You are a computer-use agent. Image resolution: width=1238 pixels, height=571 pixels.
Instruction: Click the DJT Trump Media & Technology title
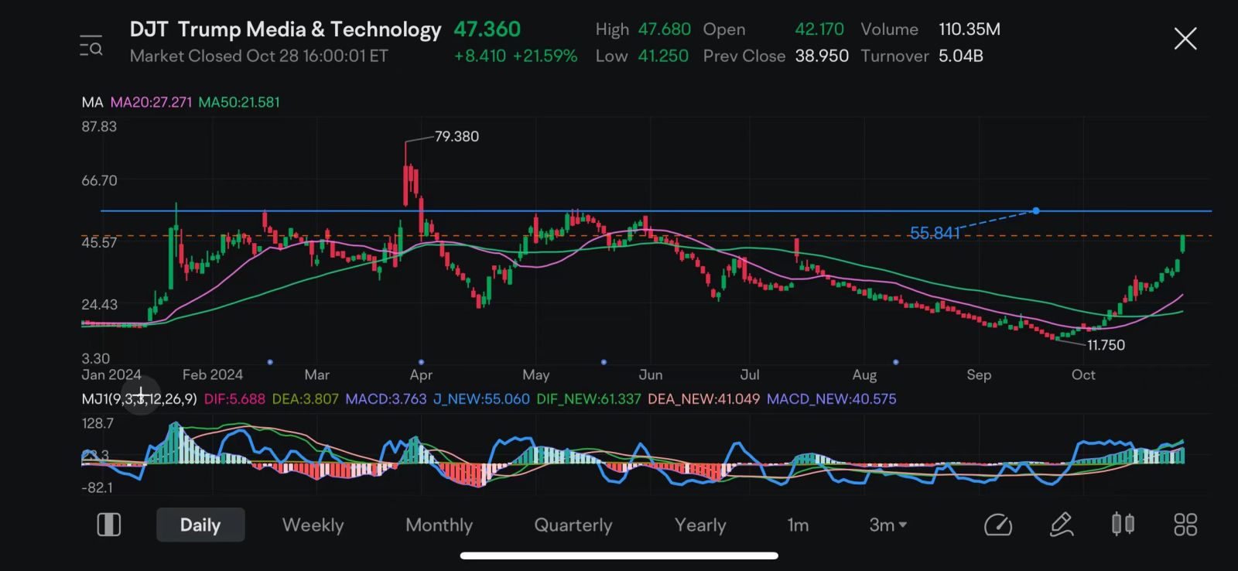pyautogui.click(x=285, y=29)
